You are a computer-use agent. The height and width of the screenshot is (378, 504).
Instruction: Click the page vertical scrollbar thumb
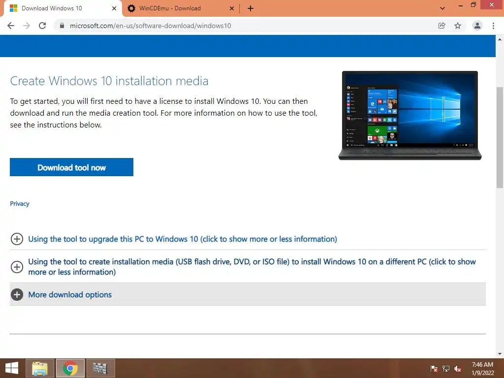tap(500, 137)
